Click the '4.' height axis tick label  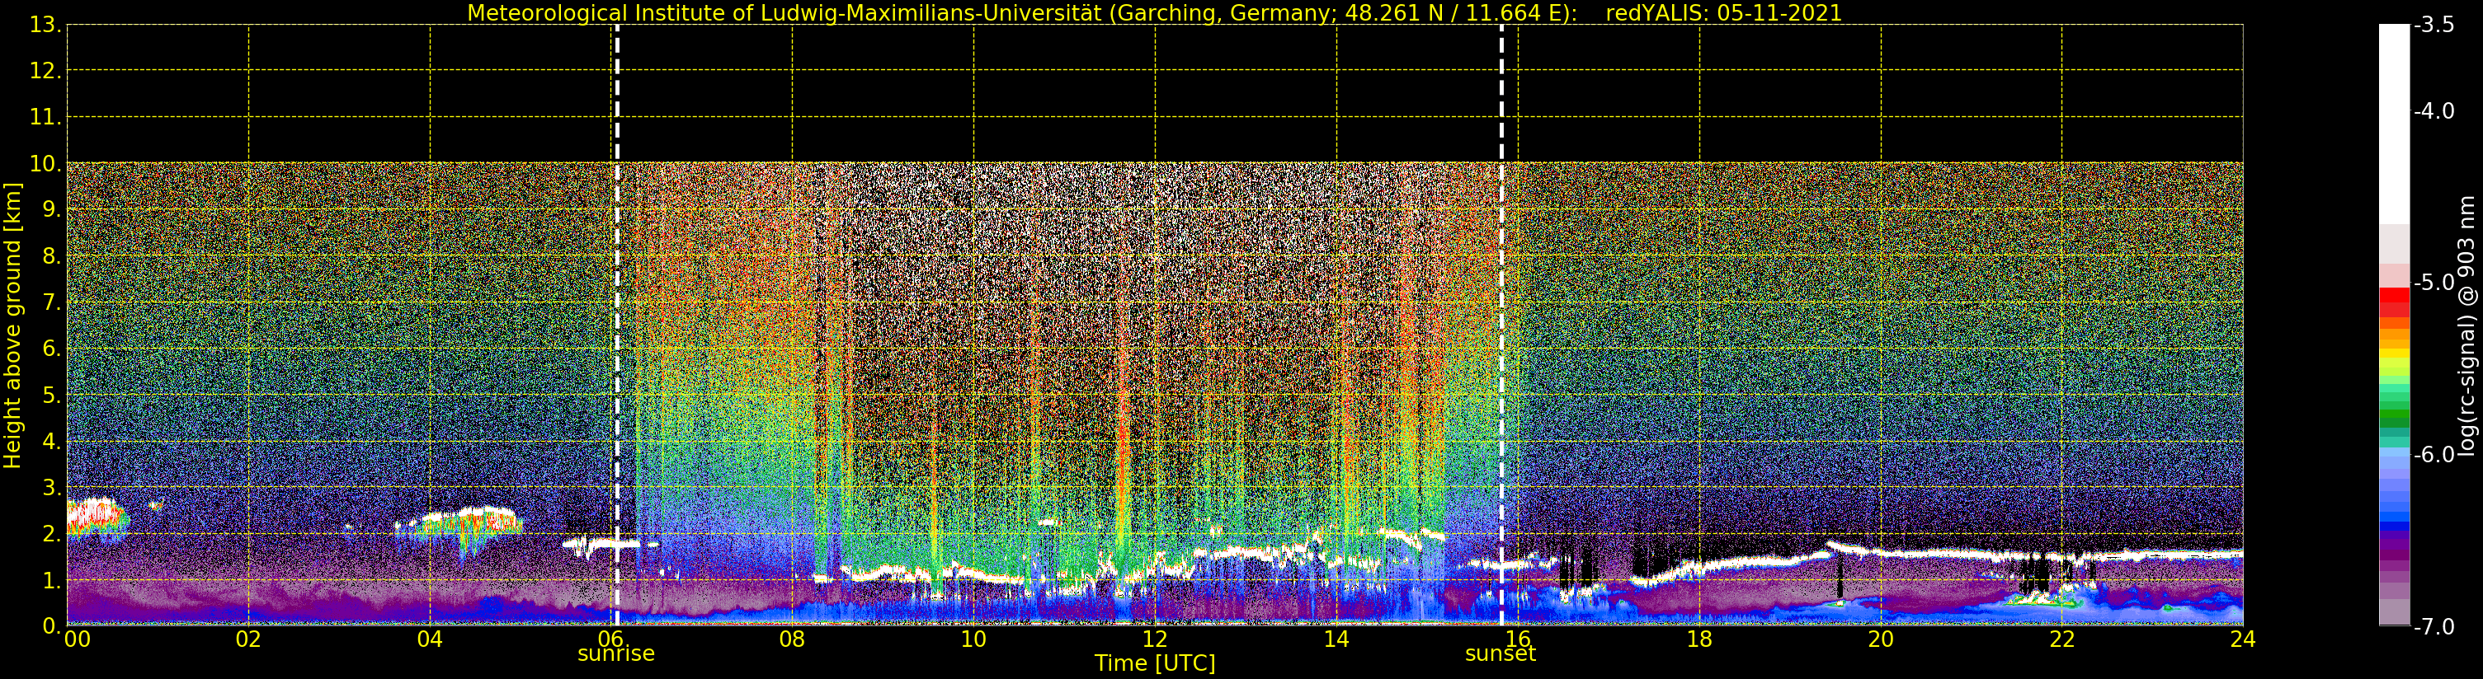click(x=51, y=441)
